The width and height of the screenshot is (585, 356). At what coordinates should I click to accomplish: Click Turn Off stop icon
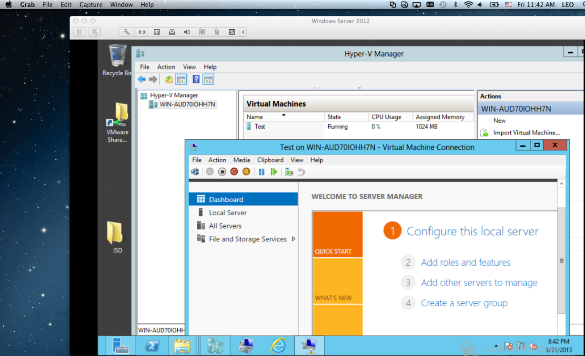222,172
